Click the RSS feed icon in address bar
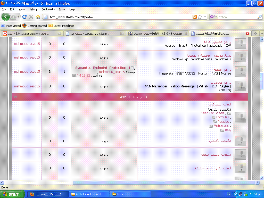Viewport: 264px width, 198px height. point(195,17)
